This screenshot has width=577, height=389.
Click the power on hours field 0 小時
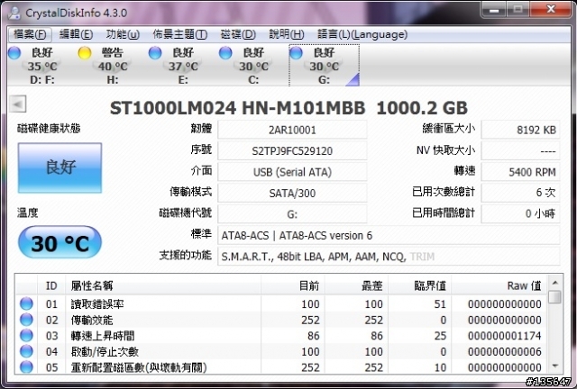[x=520, y=213]
